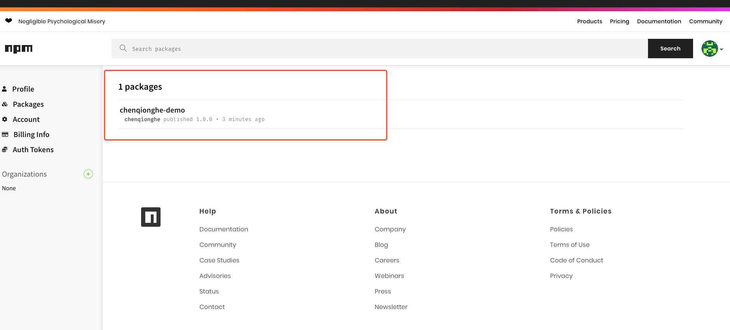
Task: Open Terms of Use footer link
Action: (570, 245)
